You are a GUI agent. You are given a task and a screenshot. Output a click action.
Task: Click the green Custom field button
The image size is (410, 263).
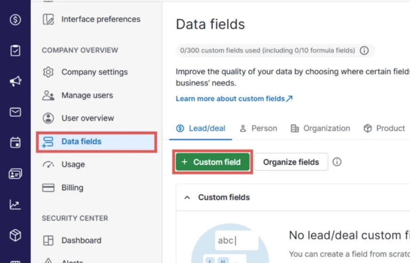click(212, 162)
